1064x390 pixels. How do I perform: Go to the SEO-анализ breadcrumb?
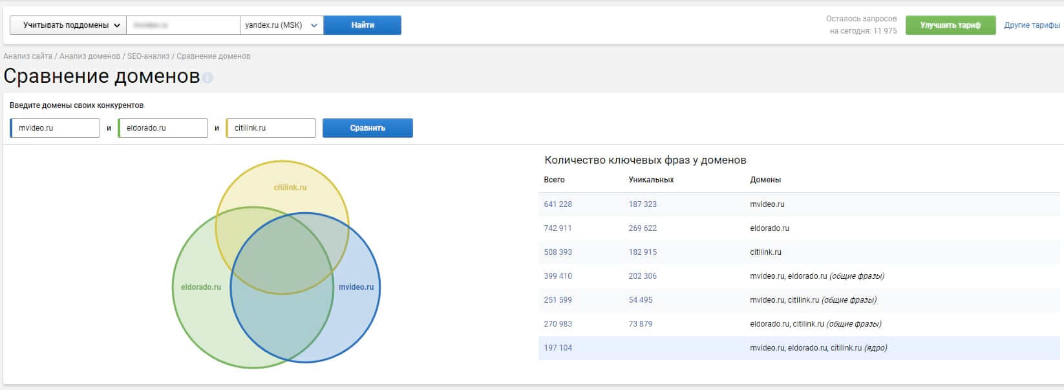pyautogui.click(x=148, y=56)
